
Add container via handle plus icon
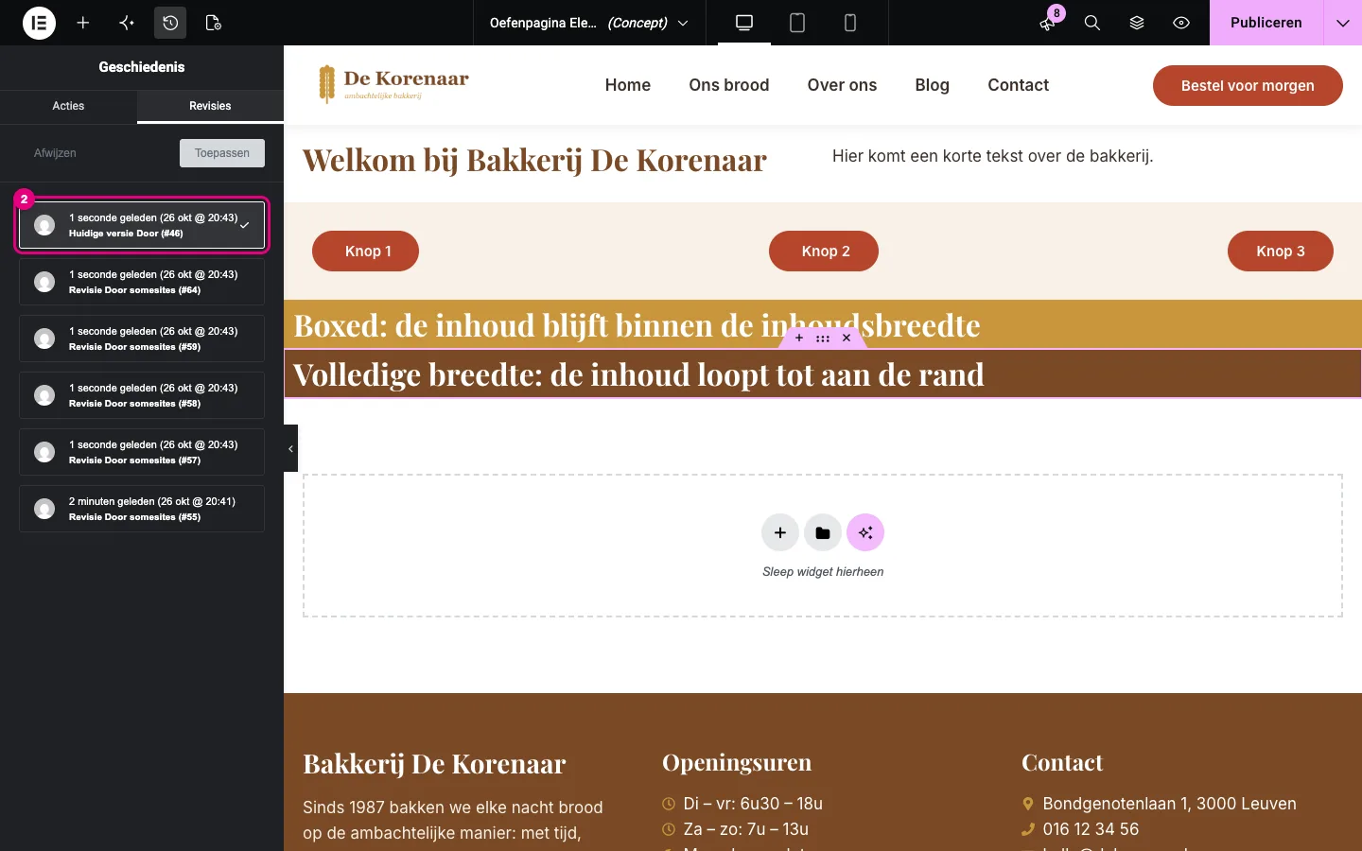pyautogui.click(x=799, y=338)
